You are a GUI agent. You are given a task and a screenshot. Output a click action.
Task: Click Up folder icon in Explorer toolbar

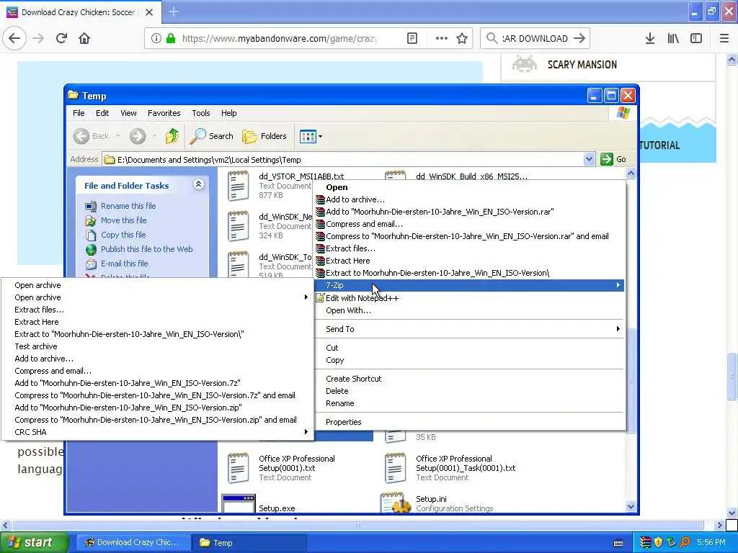(172, 136)
